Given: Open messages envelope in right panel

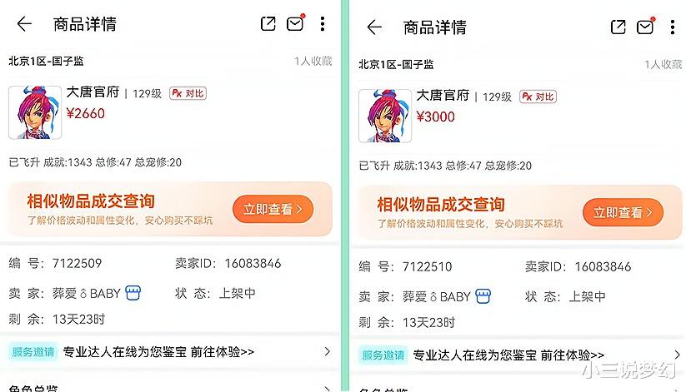Looking at the screenshot, I should [645, 27].
